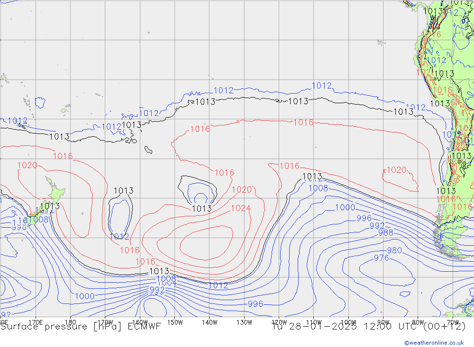The image size is (474, 347).
Task: Click the 80W longitude axis label
Action: point(417,322)
